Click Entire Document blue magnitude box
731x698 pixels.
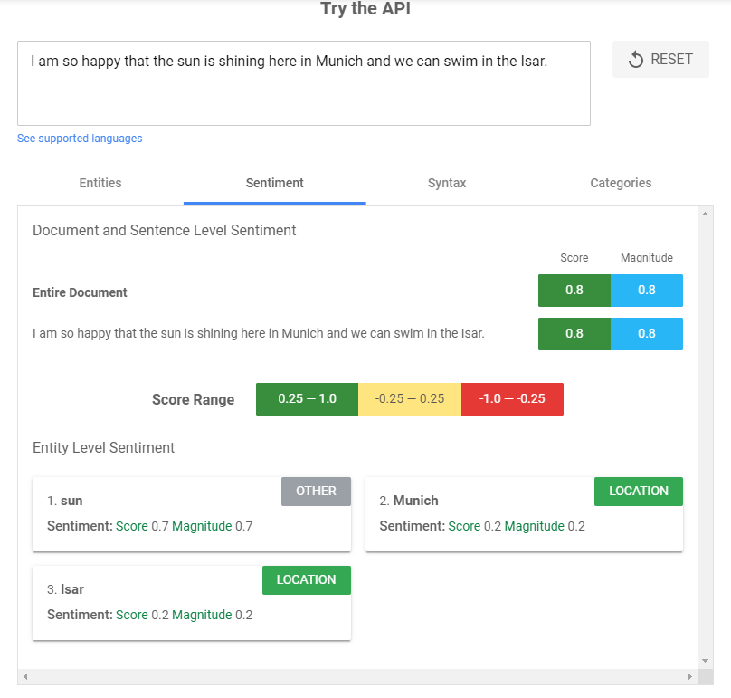(x=647, y=292)
